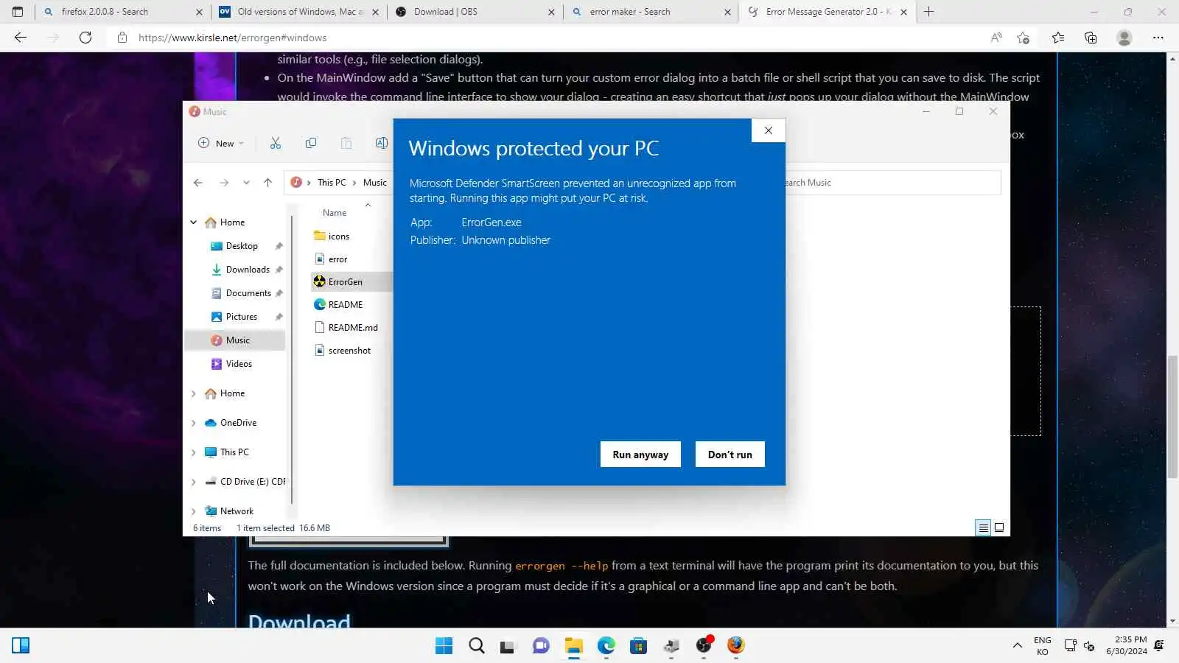The height and width of the screenshot is (663, 1179).
Task: Close the Windows protected your PC dialog
Action: 769,130
